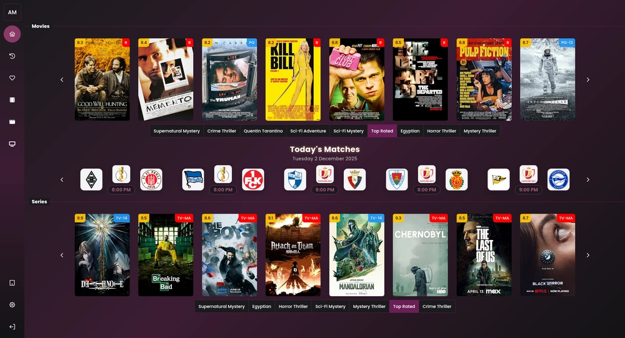Open the TV monitor icon in sidebar
The width and height of the screenshot is (625, 338).
coord(12,144)
